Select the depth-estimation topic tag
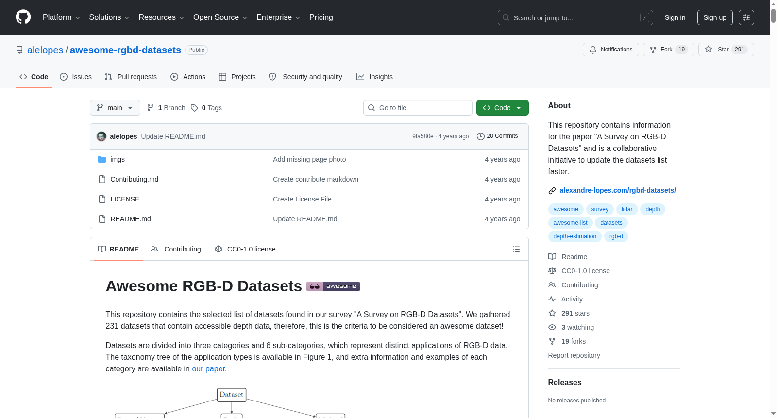This screenshot has width=777, height=418. pyautogui.click(x=575, y=236)
